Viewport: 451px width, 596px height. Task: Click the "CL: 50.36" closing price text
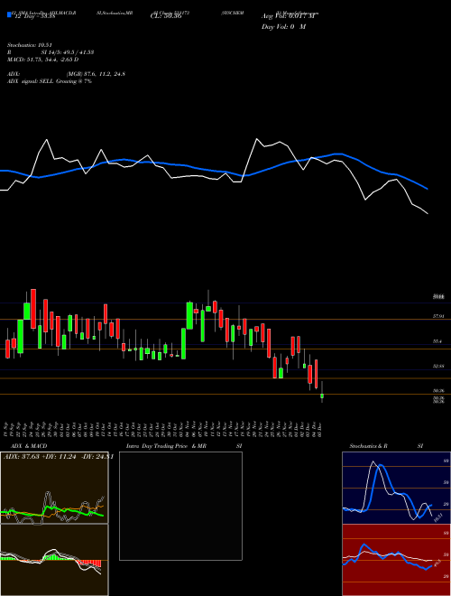coord(166,16)
